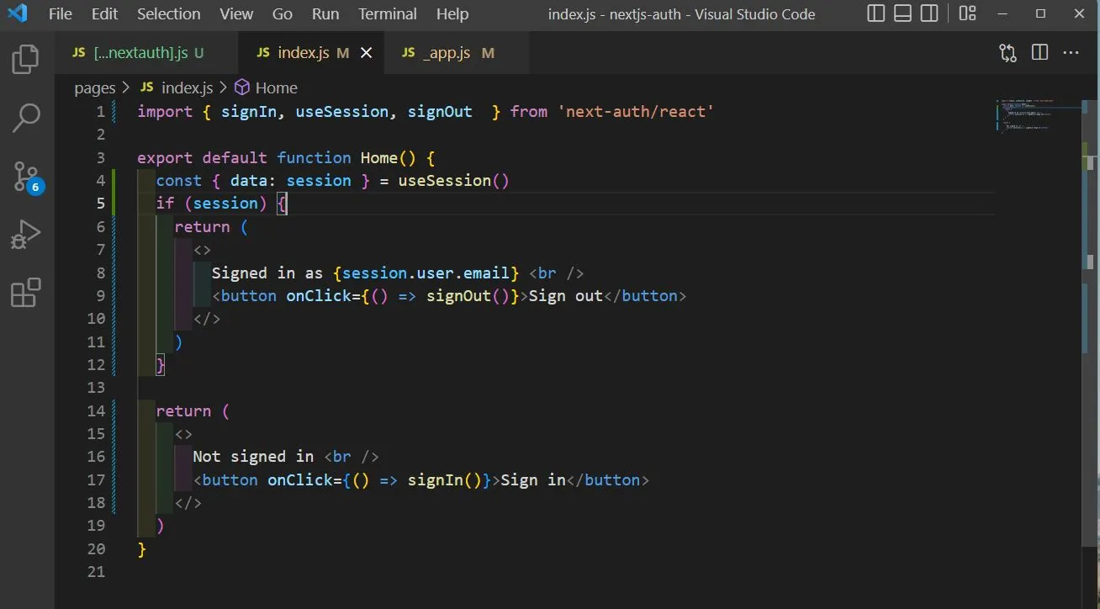Open the Edit menu

[105, 13]
